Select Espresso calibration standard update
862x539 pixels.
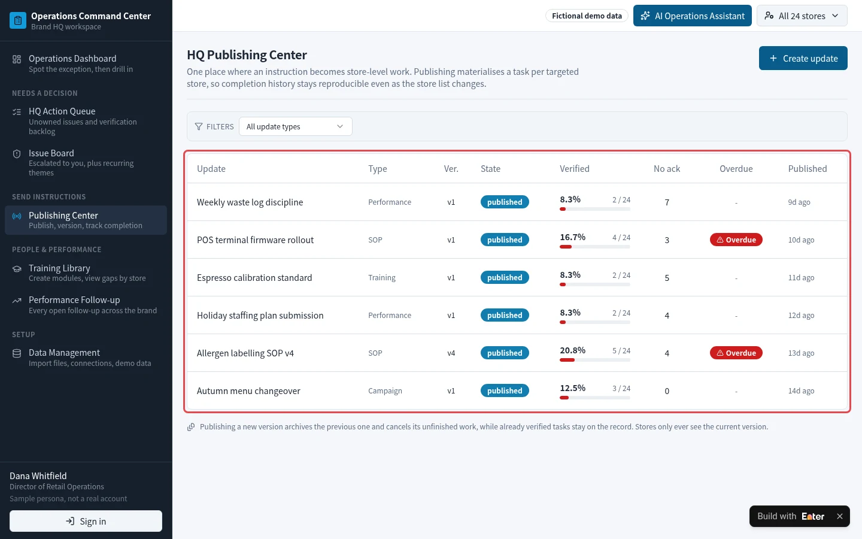point(517,277)
